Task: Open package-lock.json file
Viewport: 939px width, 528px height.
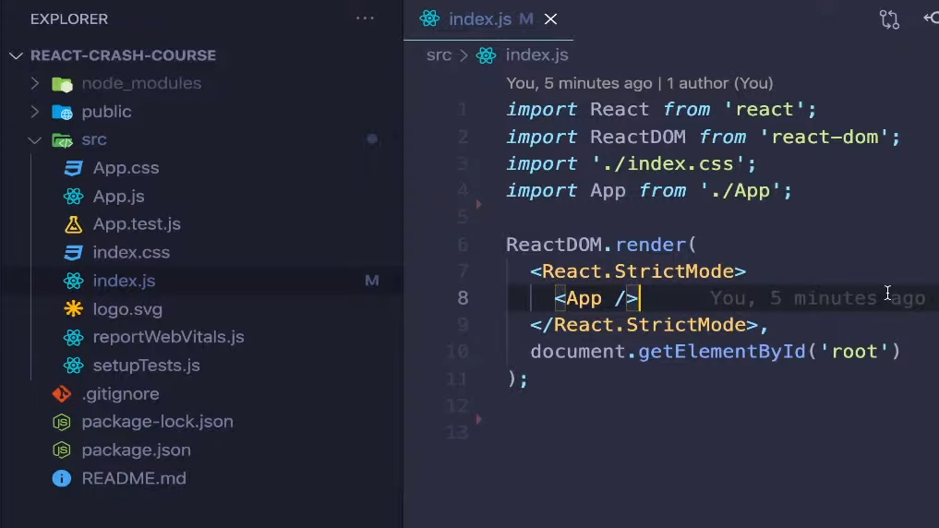Action: coord(158,422)
